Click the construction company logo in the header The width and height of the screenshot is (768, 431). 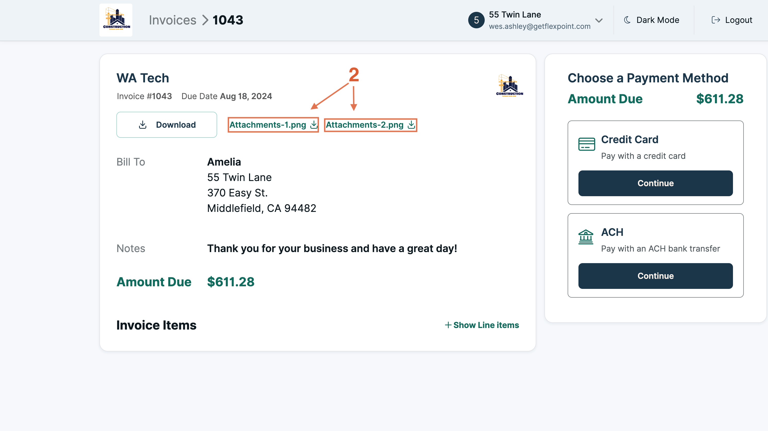[x=116, y=20]
